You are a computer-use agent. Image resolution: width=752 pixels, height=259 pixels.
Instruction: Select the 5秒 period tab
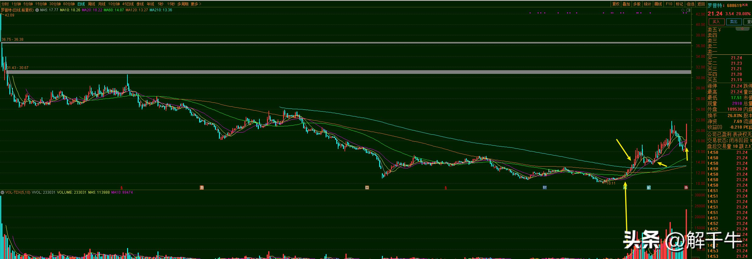161,4
